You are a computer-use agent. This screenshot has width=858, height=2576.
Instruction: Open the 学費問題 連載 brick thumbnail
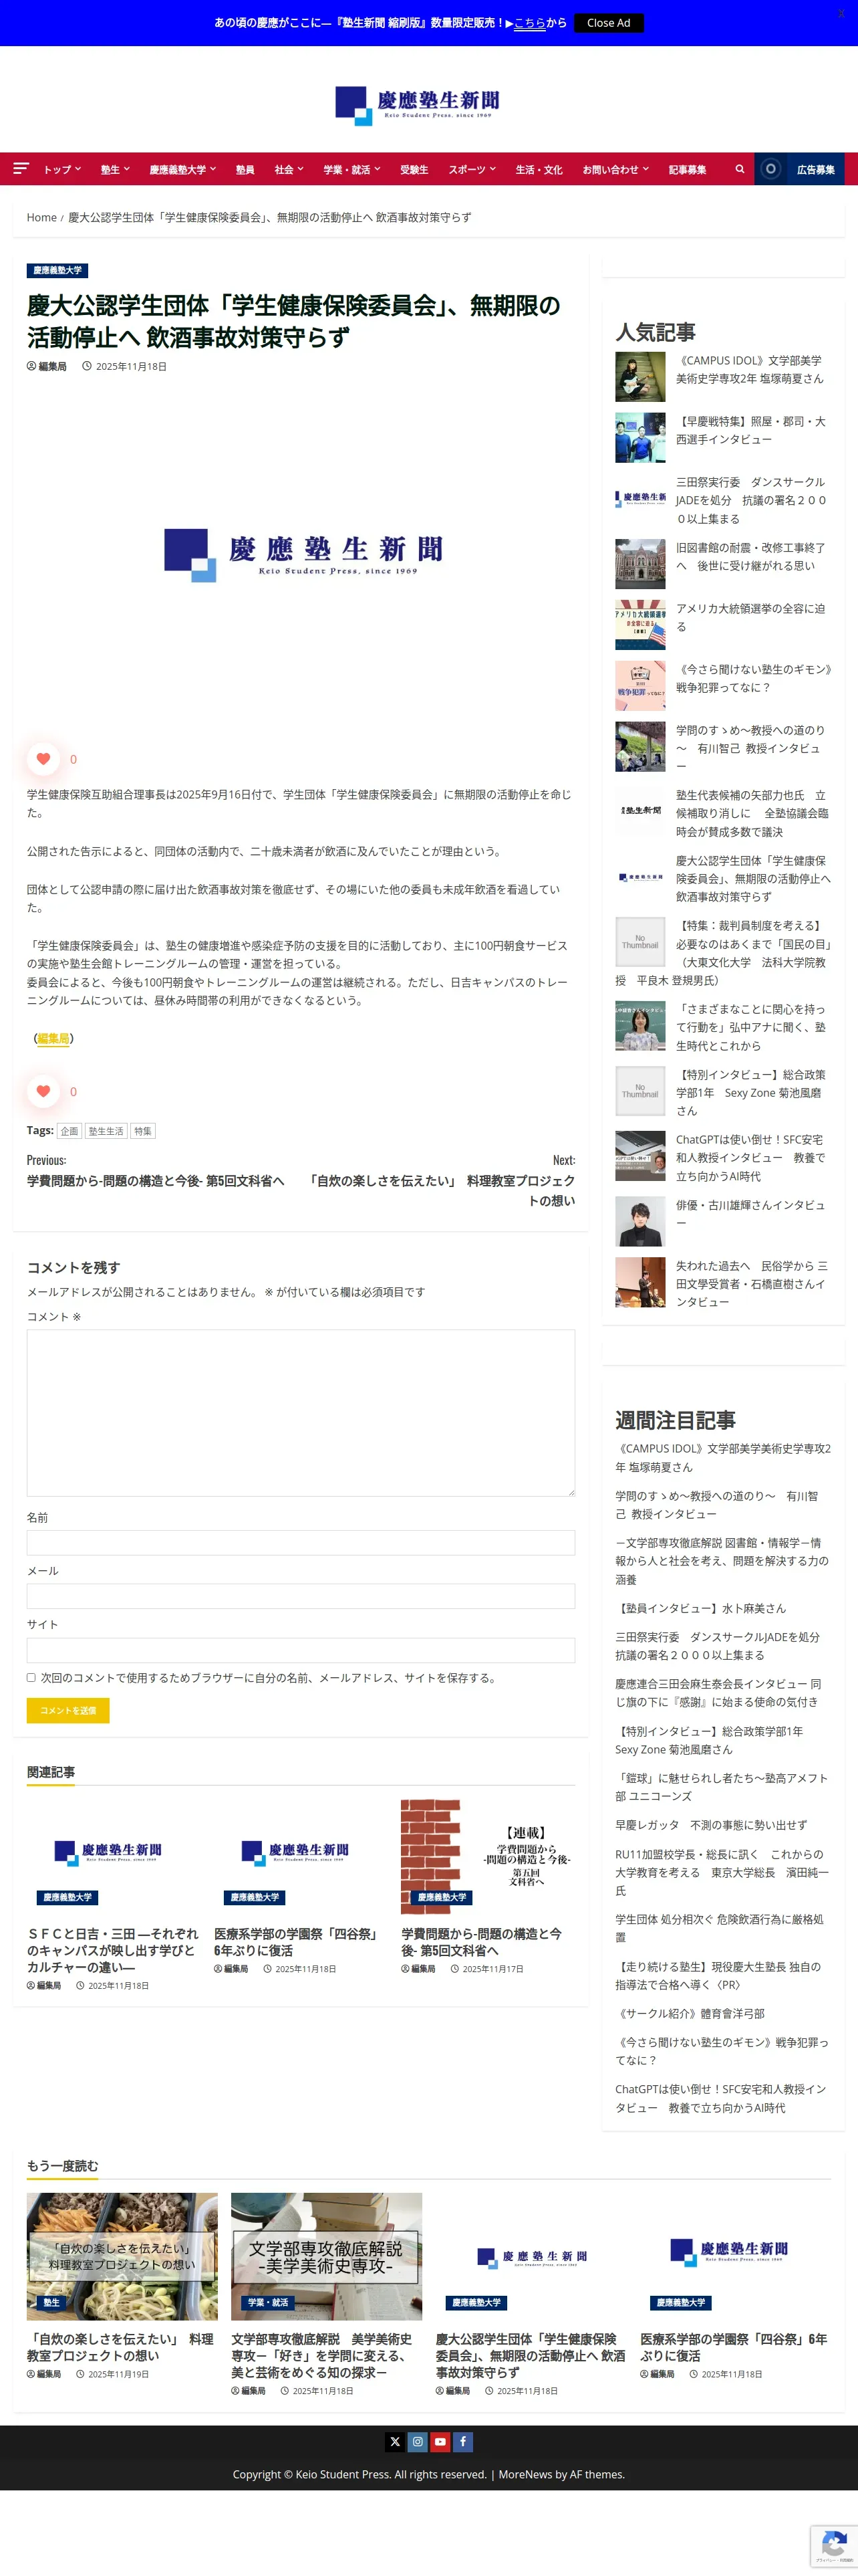(x=487, y=1857)
